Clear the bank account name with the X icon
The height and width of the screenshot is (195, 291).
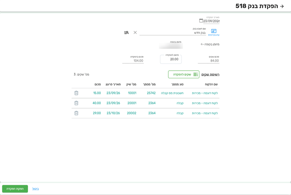pyautogui.click(x=135, y=32)
